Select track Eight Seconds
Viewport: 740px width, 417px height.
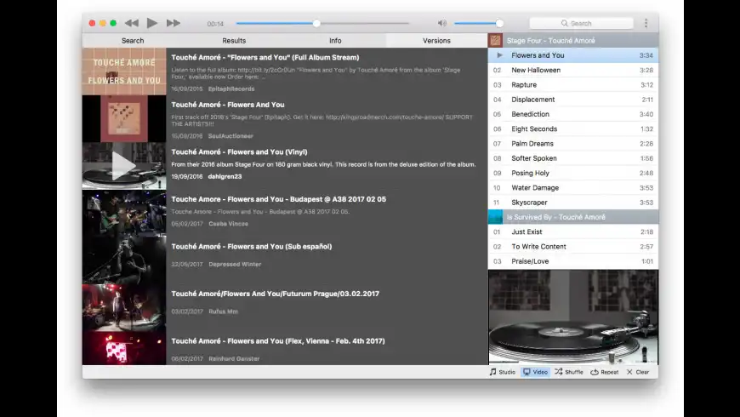(x=573, y=129)
